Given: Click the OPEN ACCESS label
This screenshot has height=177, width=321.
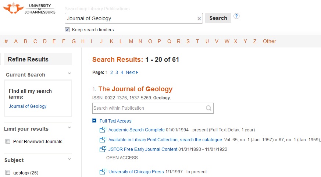Looking at the screenshot, I should 122,158.
